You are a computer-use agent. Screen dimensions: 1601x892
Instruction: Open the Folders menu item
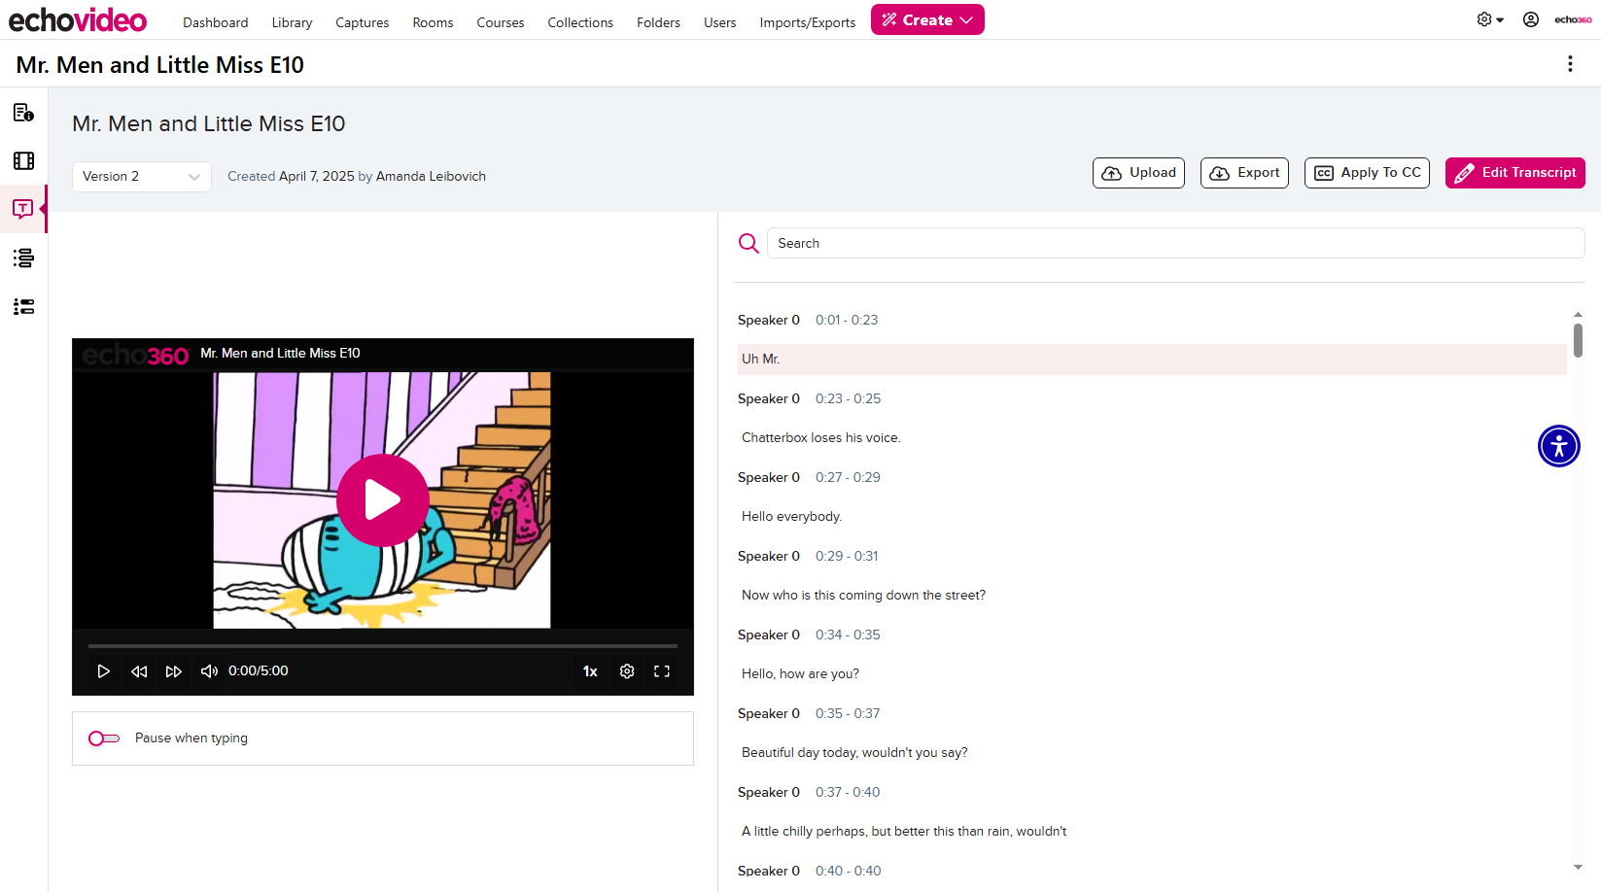tap(658, 22)
